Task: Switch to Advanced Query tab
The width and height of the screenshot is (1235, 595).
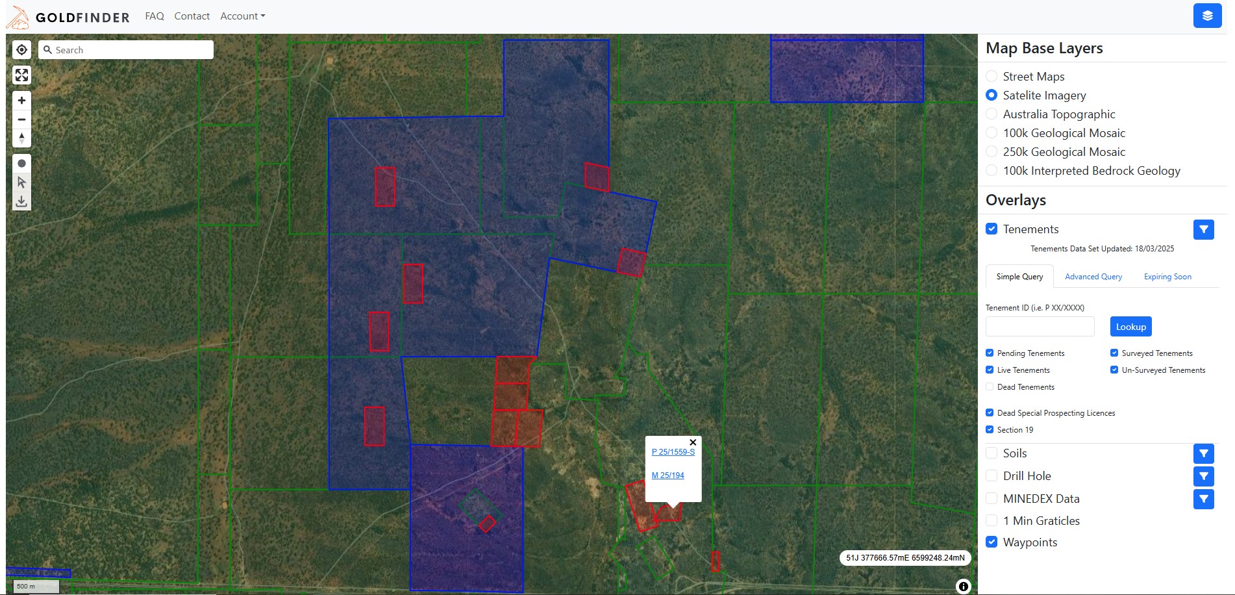Action: tap(1093, 277)
